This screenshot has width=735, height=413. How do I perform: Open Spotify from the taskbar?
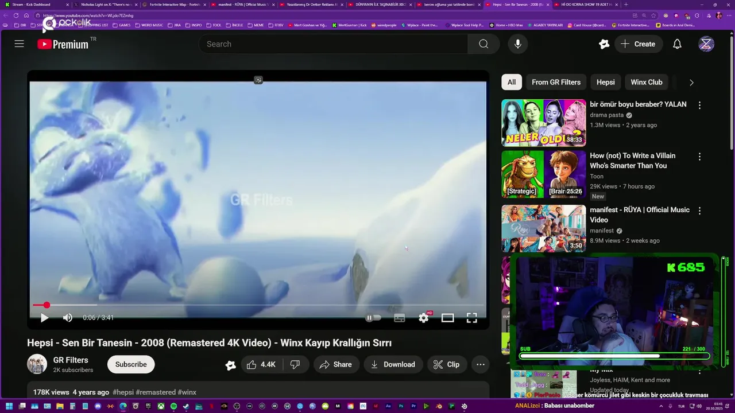tap(173, 406)
